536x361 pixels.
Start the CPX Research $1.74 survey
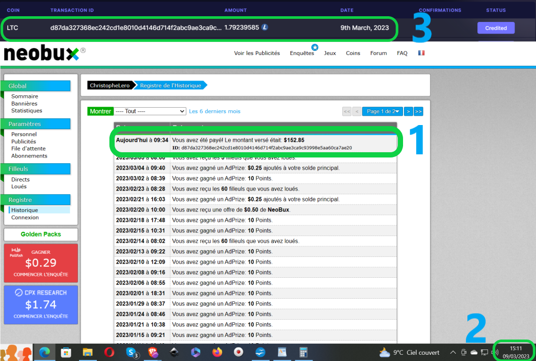pos(41,304)
